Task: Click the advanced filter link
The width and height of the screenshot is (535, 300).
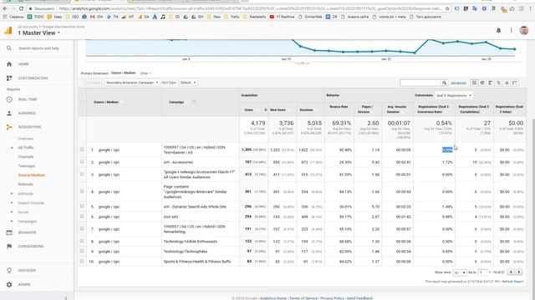Action: [458, 83]
